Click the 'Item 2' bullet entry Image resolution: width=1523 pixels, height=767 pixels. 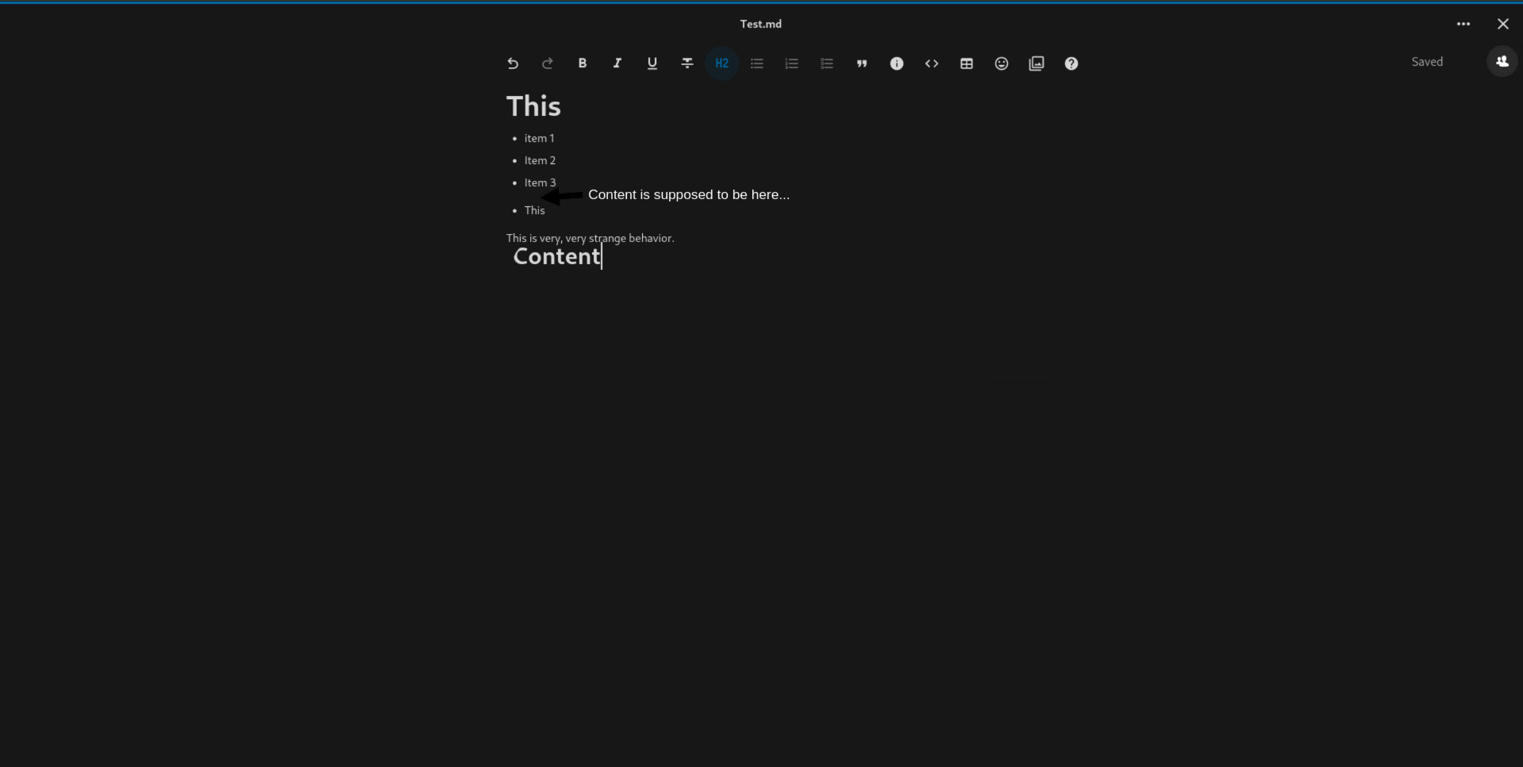(540, 160)
